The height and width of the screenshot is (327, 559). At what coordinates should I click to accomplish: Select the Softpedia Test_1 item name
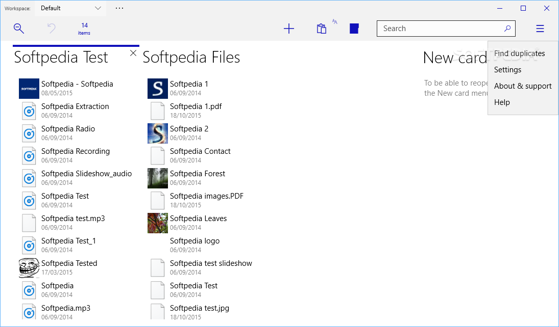click(68, 241)
